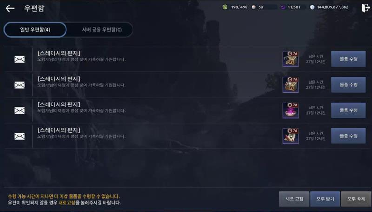
Task: Tap the second mail's chest reward icon
Action: 290,85
